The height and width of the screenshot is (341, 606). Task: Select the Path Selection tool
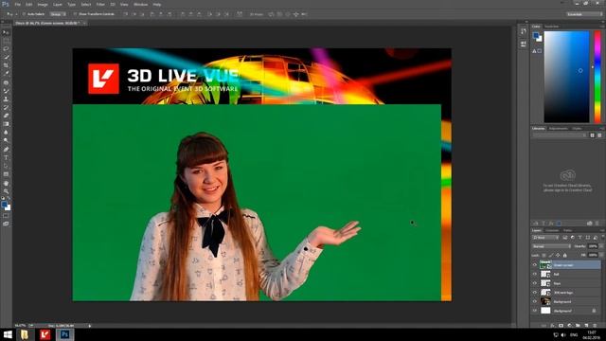[6, 166]
